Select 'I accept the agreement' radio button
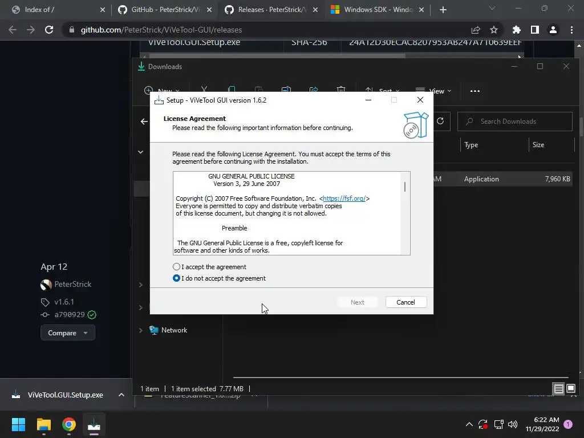The image size is (584, 438). pyautogui.click(x=177, y=267)
